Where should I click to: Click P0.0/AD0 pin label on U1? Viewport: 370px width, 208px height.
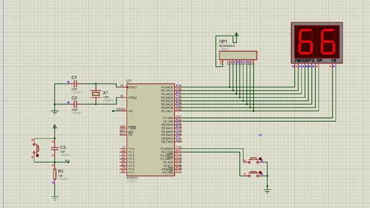[167, 87]
